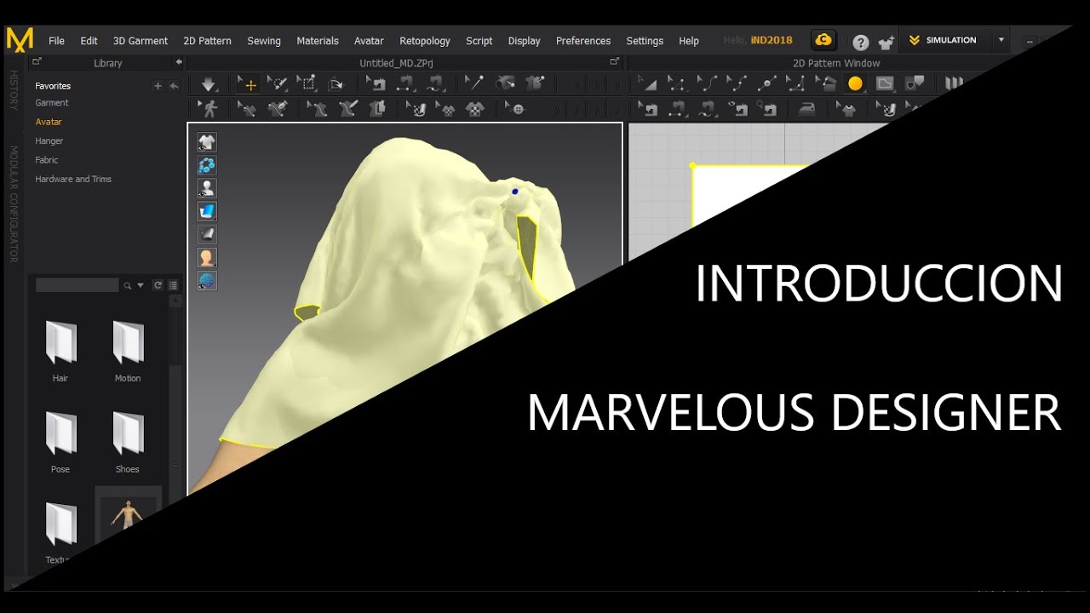Click the help question-mark icon
The height and width of the screenshot is (613, 1090).
tap(861, 43)
